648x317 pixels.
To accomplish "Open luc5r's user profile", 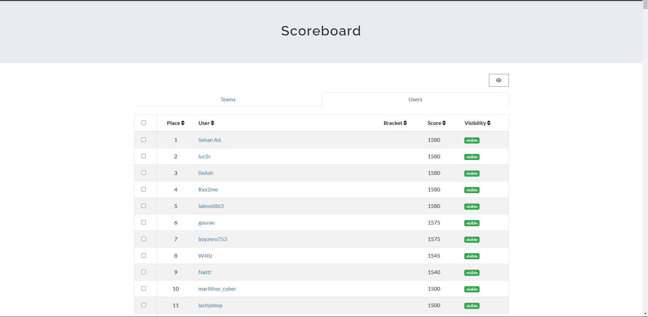I will click(x=204, y=156).
